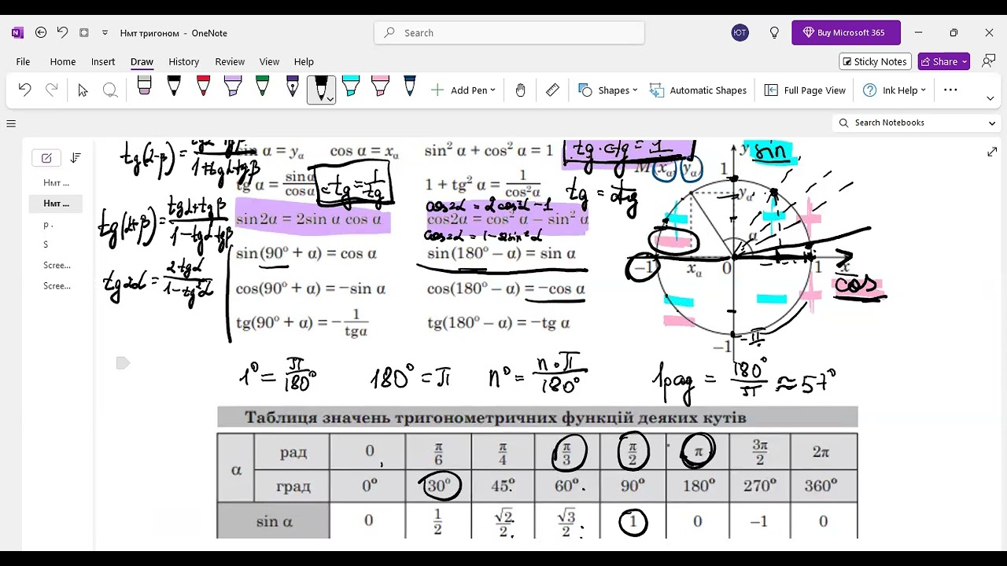1007x566 pixels.
Task: Open the View tab
Action: [269, 61]
